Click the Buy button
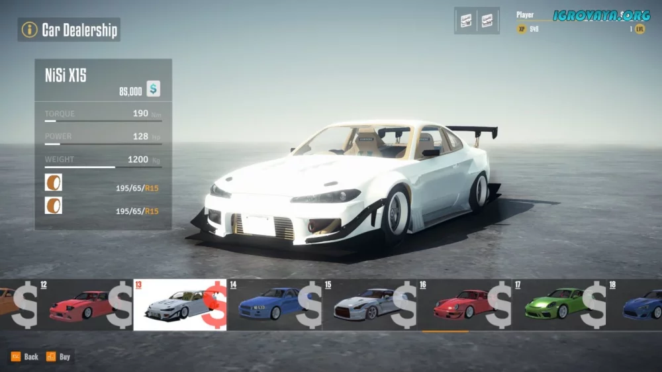The height and width of the screenshot is (372, 662). point(58,357)
